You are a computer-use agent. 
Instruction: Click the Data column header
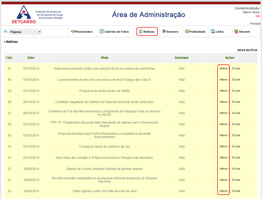point(31,58)
